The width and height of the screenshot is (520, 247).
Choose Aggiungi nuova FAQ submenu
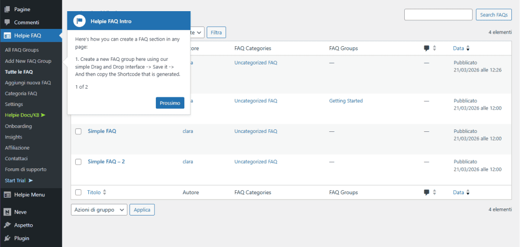click(x=28, y=83)
